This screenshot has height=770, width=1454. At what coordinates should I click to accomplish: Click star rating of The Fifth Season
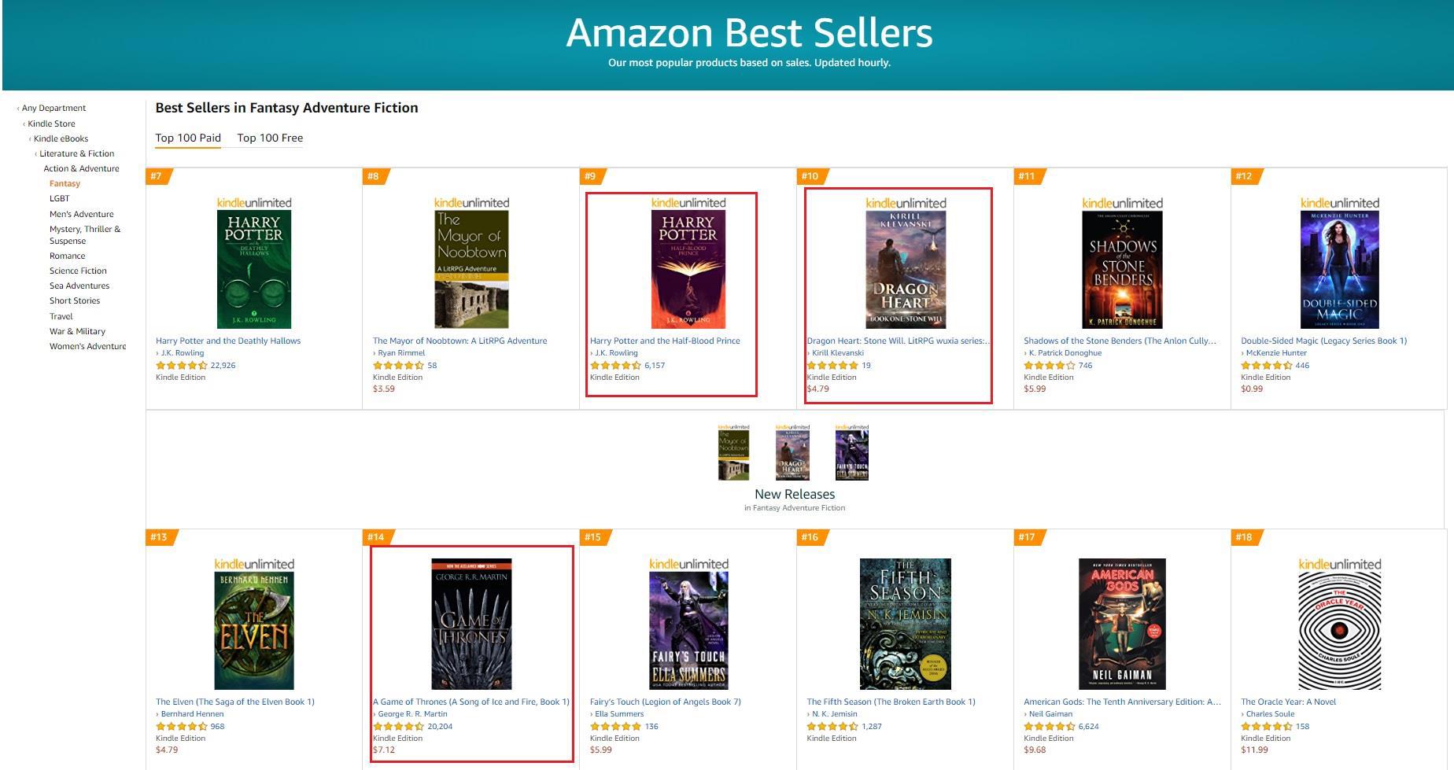832,727
